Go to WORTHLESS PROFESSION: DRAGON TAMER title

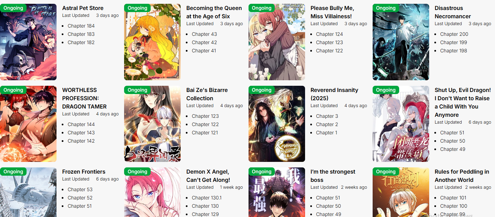coord(84,98)
